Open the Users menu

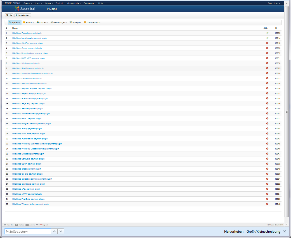[x=38, y=3]
